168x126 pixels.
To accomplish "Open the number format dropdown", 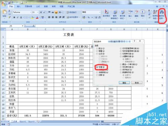I will [x=100, y=12].
